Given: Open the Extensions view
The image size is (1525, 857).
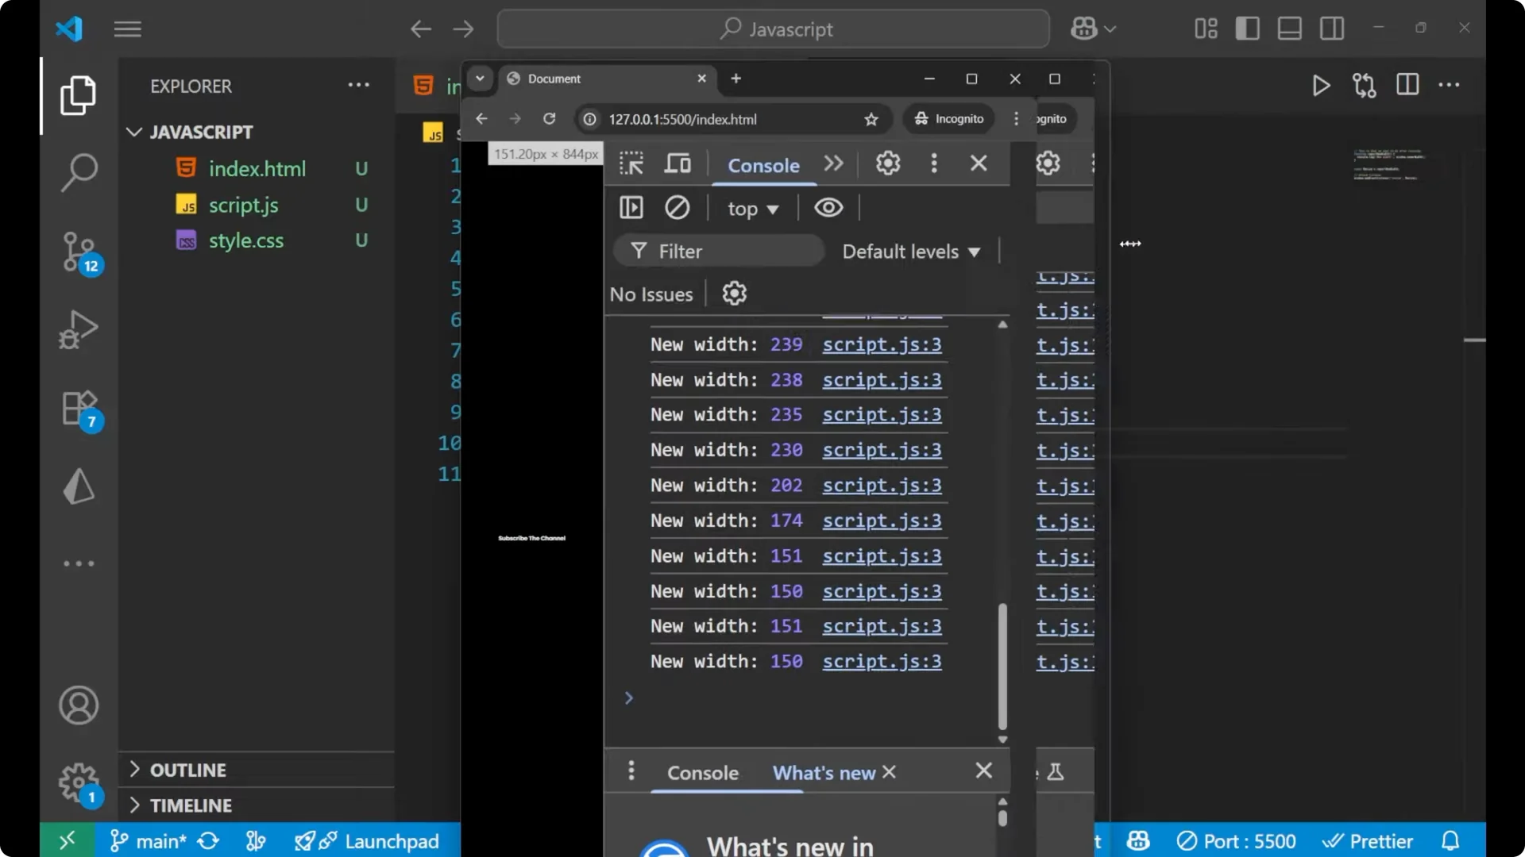Looking at the screenshot, I should pos(79,409).
